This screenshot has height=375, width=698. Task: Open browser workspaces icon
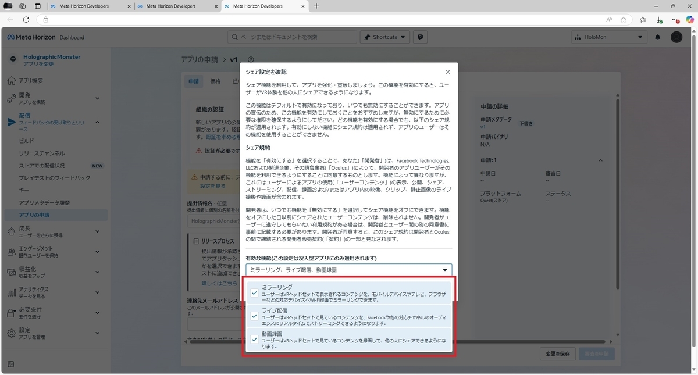coord(22,6)
